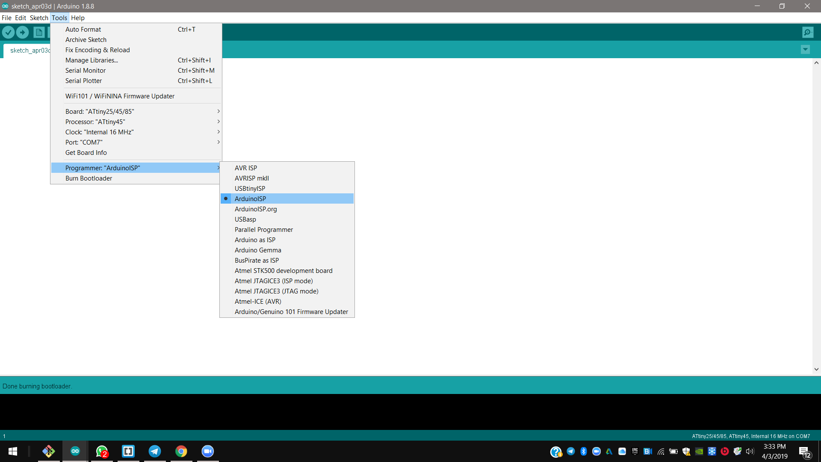Open Serial Monitor magnifier icon
This screenshot has height=462, width=821.
[x=808, y=32]
